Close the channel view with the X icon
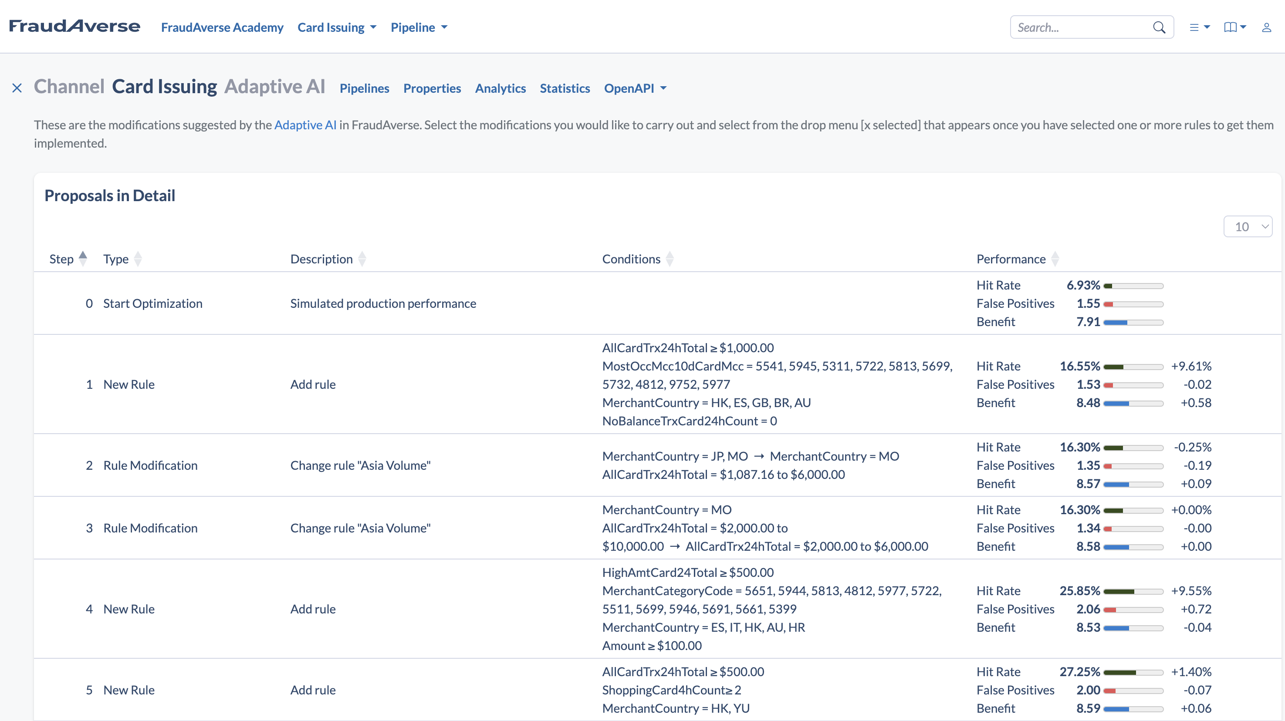The image size is (1285, 721). coord(17,88)
